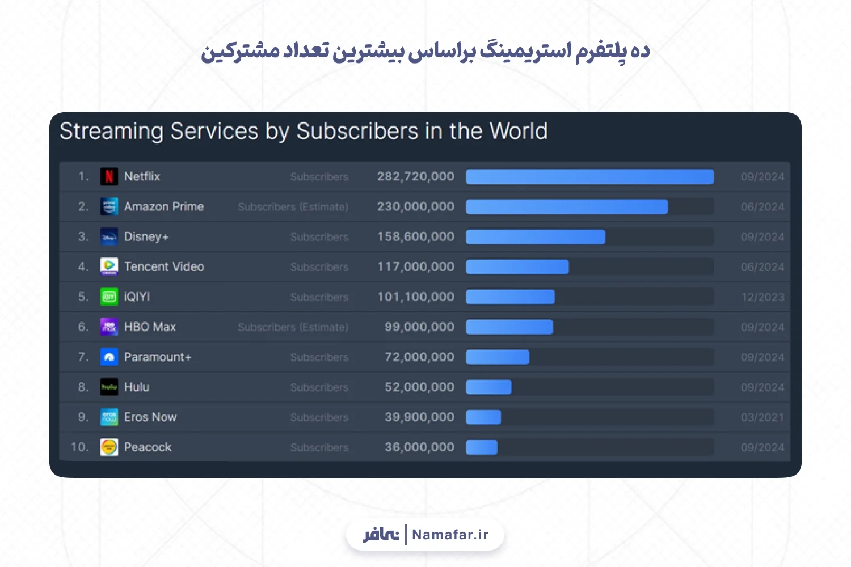Click the Namafar Persian logo mark
851x567 pixels.
pyautogui.click(x=381, y=534)
